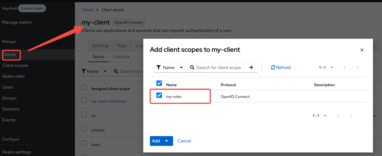The image size is (382, 156).
Task: Click the acr scope name
Action: [94, 116]
